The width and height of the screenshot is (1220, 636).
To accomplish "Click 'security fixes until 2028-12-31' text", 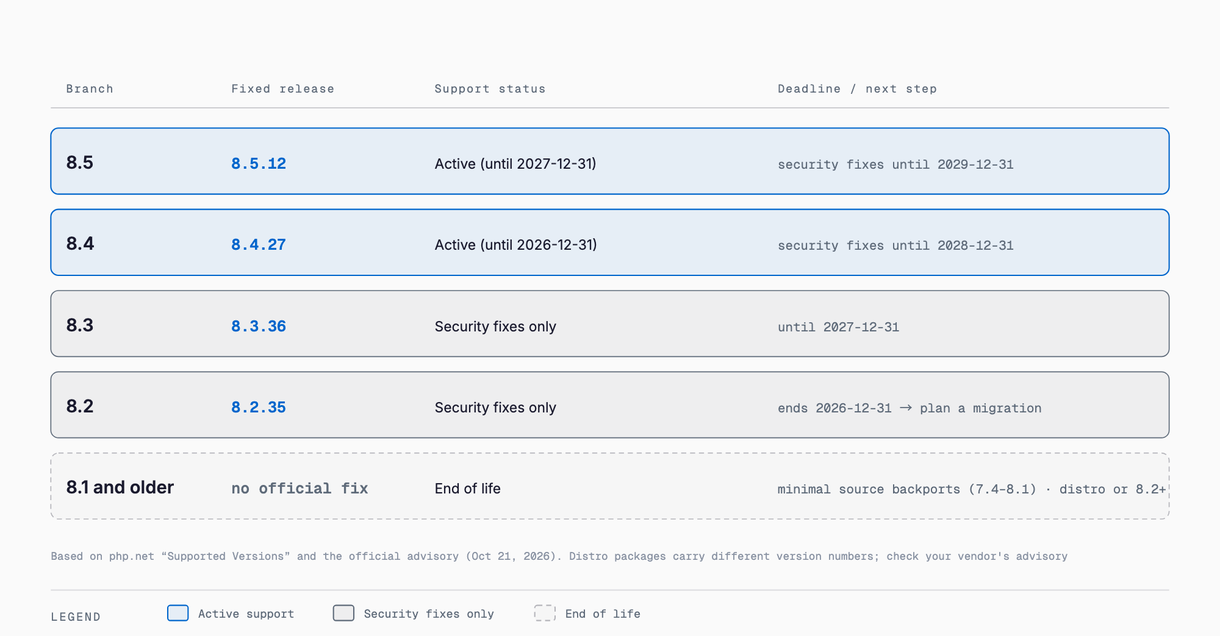I will [x=895, y=246].
